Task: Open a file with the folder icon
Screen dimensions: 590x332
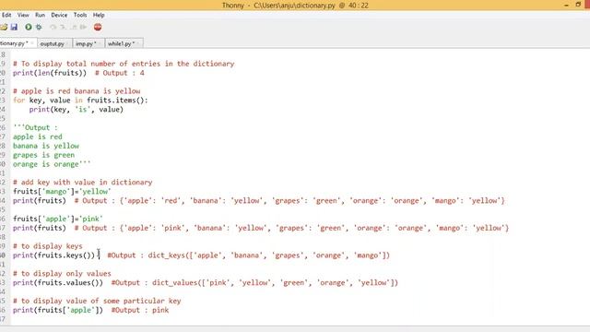Action: [x=4, y=27]
